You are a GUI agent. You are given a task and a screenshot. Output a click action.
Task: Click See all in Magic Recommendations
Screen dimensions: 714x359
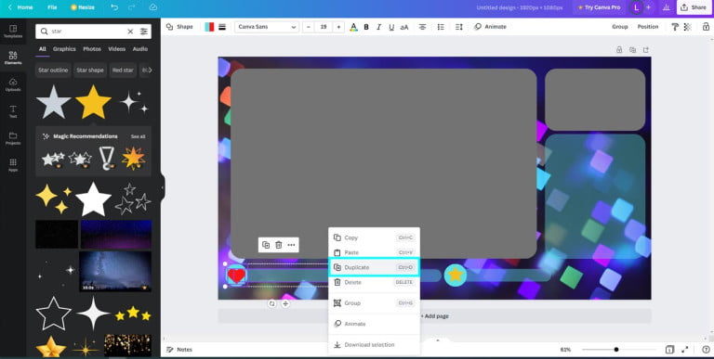[138, 136]
